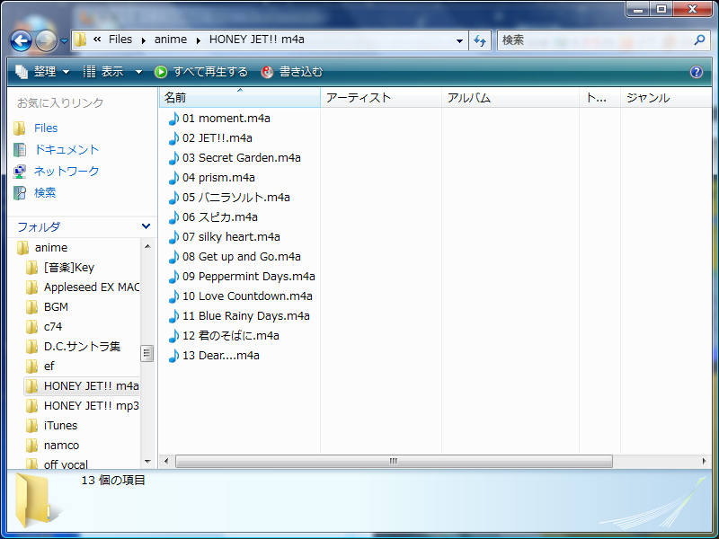Expand arrow after anime breadcrumb
The height and width of the screenshot is (539, 719).
[198, 40]
